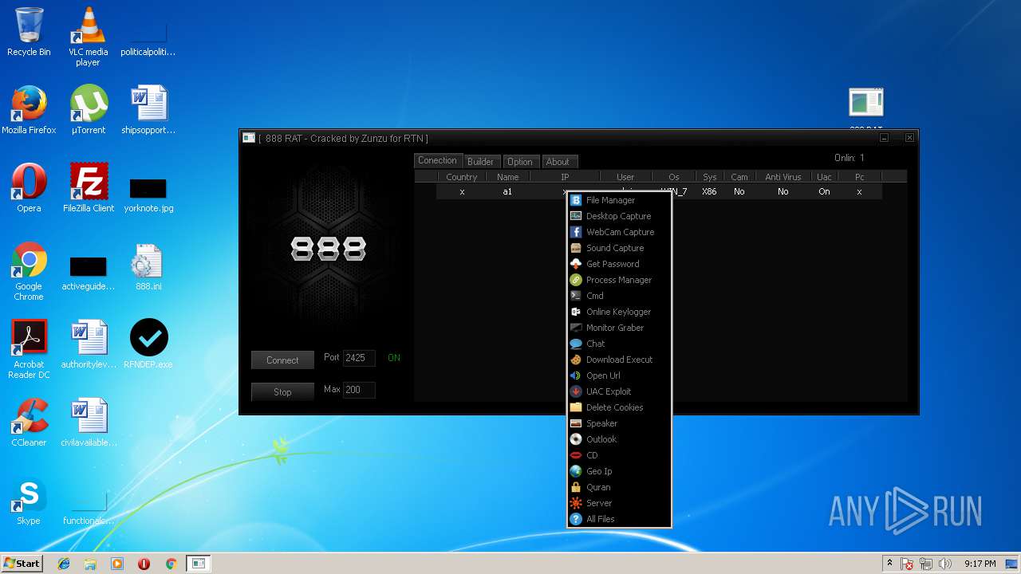Switch to the Conection tab
This screenshot has width=1021, height=574.
pyautogui.click(x=437, y=160)
